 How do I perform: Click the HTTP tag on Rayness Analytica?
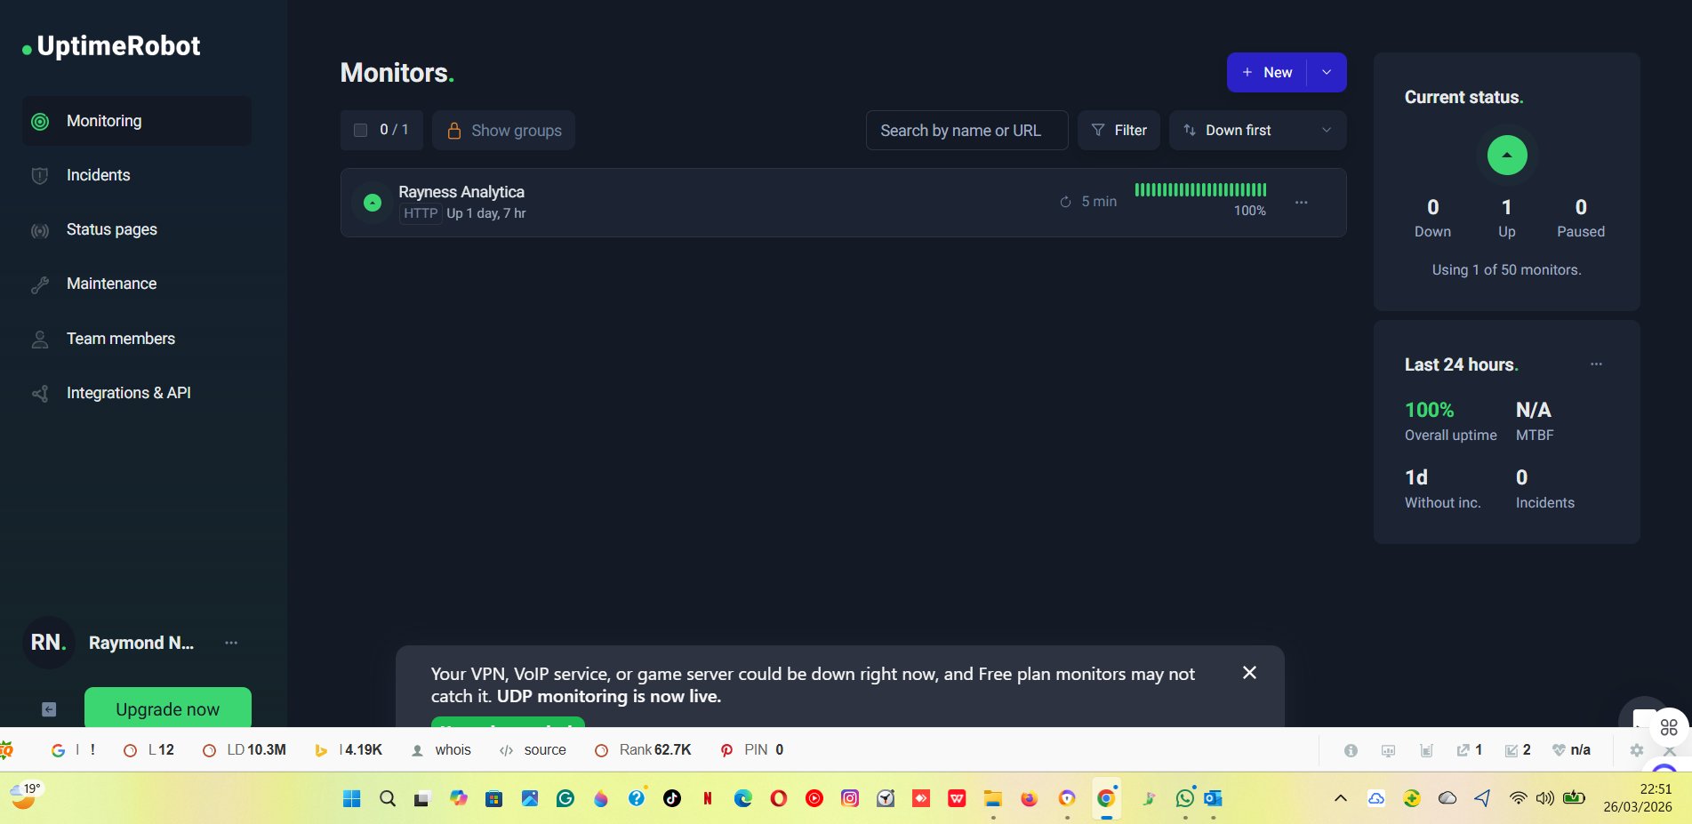421,213
